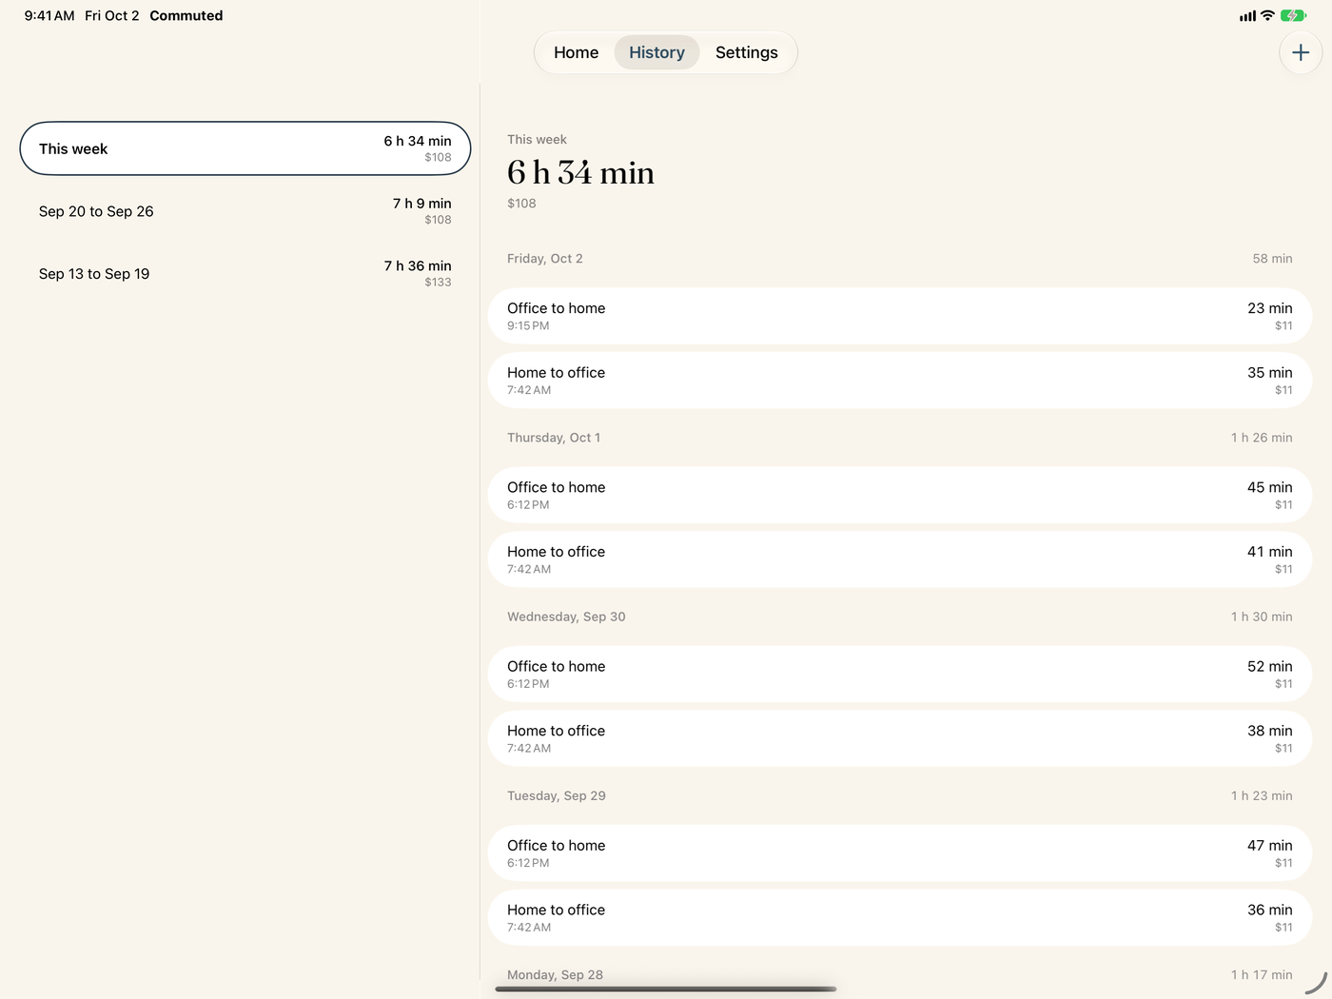1332x999 pixels.
Task: Tap the cellular signal bars icon
Action: pyautogui.click(x=1247, y=16)
